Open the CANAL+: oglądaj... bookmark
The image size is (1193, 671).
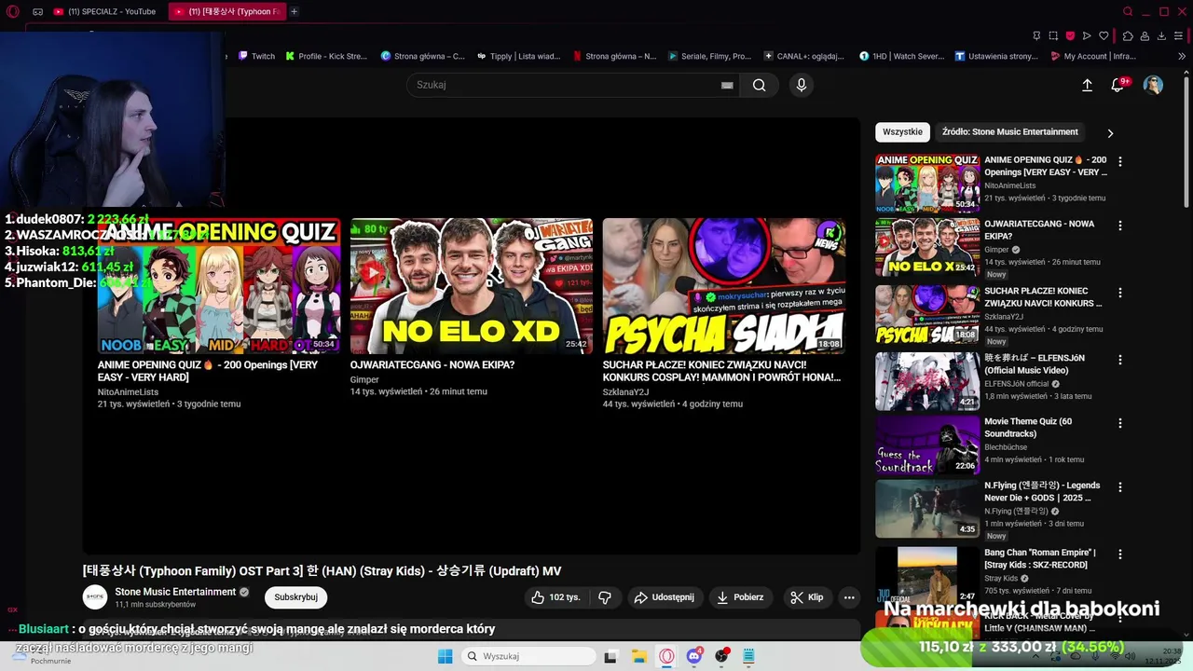point(803,56)
